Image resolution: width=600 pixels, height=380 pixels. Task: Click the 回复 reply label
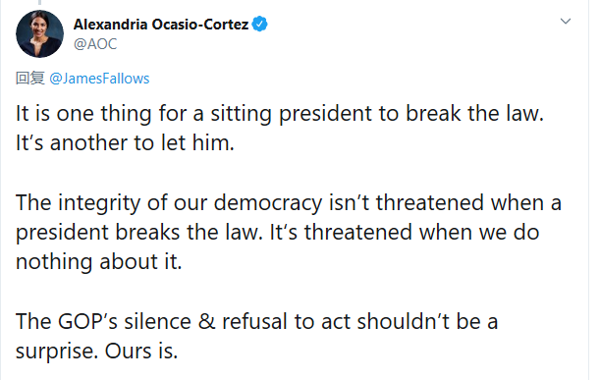pyautogui.click(x=29, y=79)
